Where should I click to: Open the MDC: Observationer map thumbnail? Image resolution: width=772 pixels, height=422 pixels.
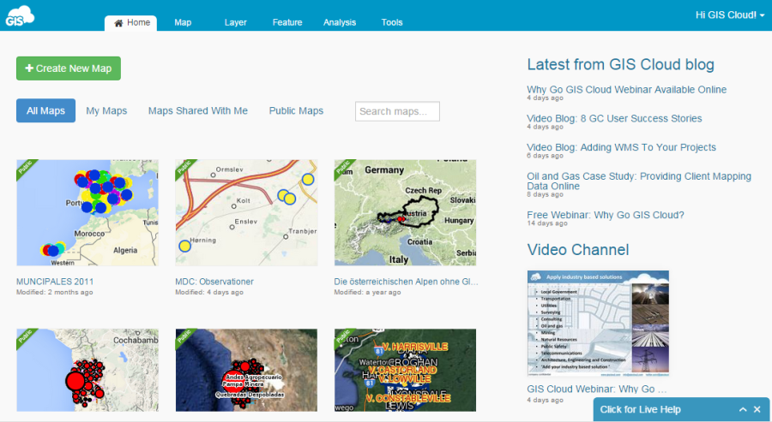(246, 213)
